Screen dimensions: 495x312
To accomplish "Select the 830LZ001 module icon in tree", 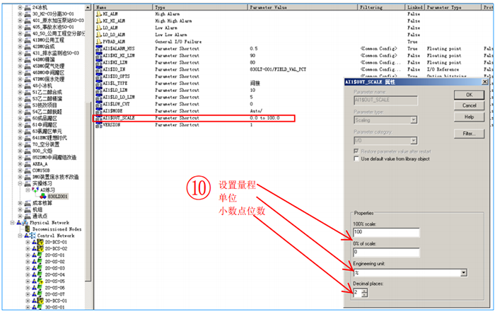I will (44, 196).
